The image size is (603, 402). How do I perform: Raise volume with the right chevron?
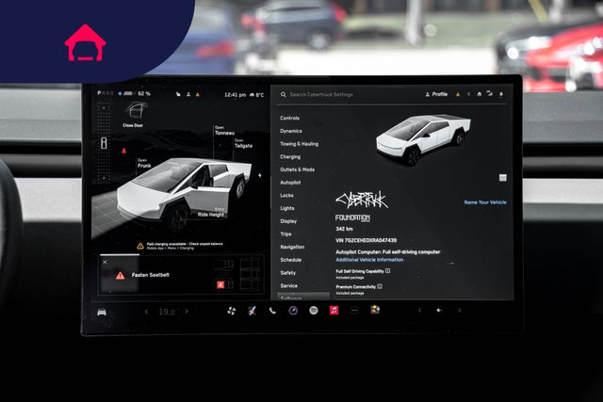pos(459,310)
